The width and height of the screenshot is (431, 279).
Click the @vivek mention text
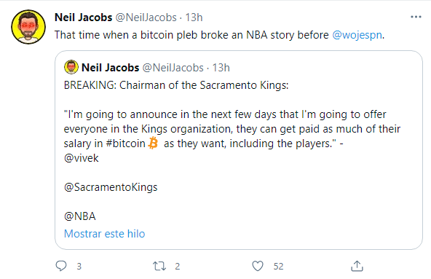coord(81,158)
